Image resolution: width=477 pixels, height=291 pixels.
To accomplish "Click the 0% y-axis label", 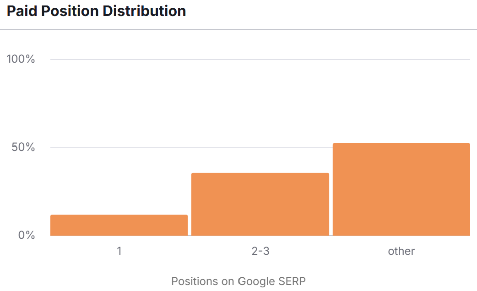I will pyautogui.click(x=27, y=235).
